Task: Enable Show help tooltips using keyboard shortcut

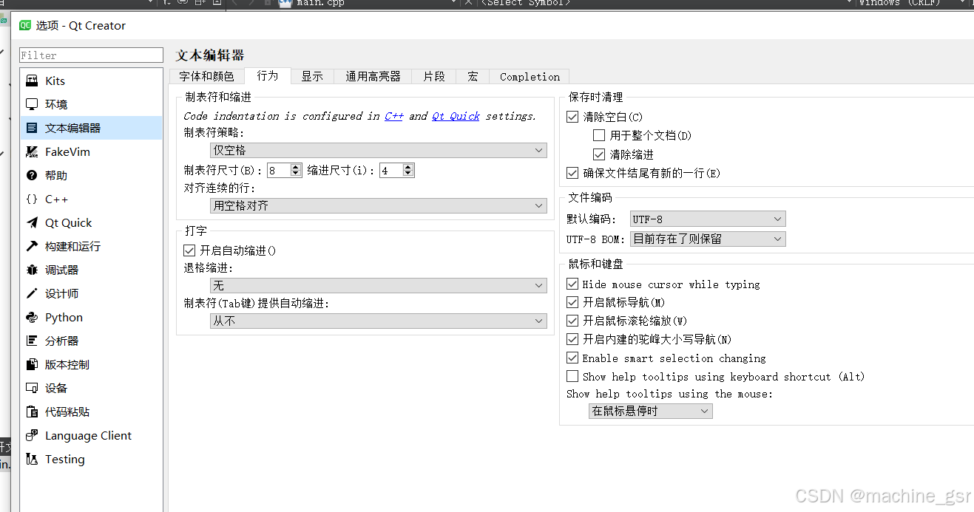Action: (x=572, y=376)
